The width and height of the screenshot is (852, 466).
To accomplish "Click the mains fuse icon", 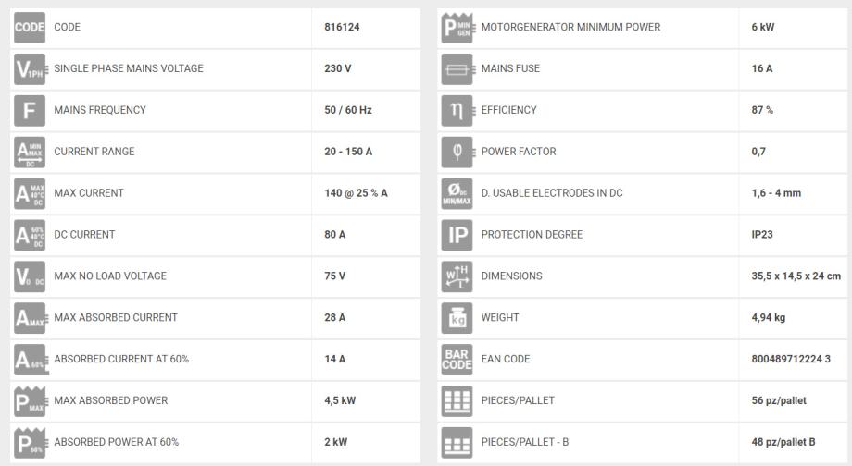I will point(458,68).
